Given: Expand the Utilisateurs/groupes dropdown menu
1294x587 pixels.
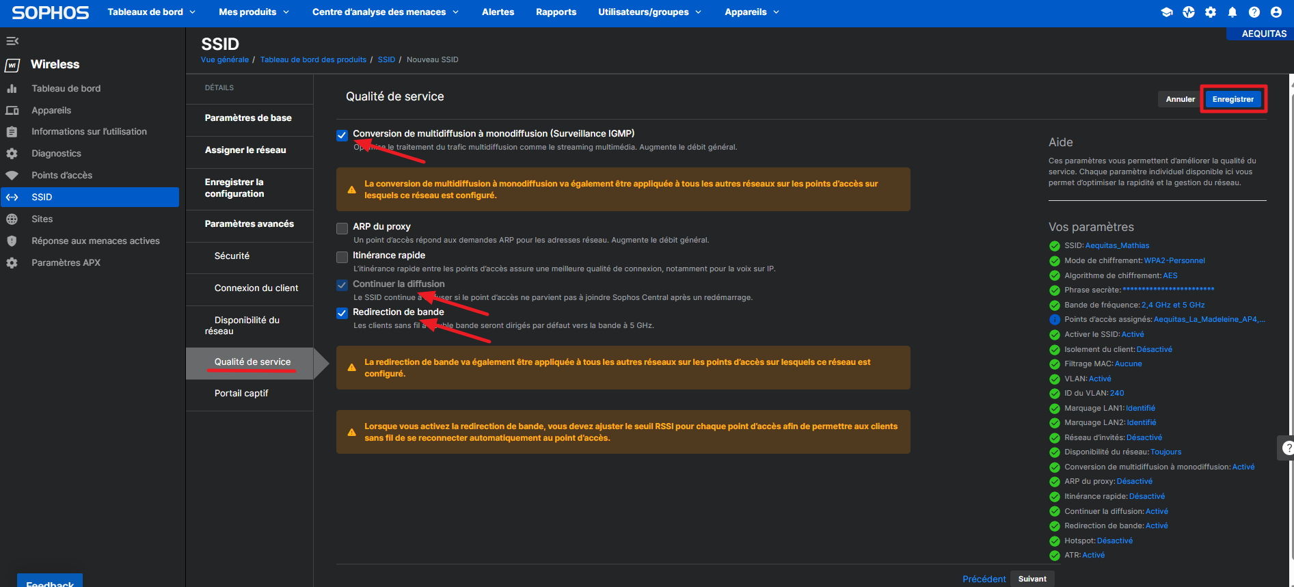Looking at the screenshot, I should pyautogui.click(x=650, y=12).
